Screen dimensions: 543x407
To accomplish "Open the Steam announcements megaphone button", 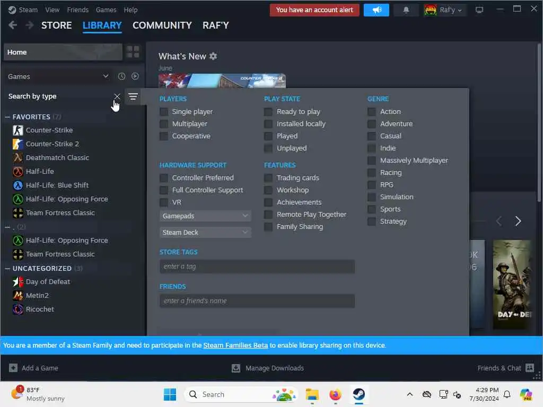I will click(x=376, y=10).
